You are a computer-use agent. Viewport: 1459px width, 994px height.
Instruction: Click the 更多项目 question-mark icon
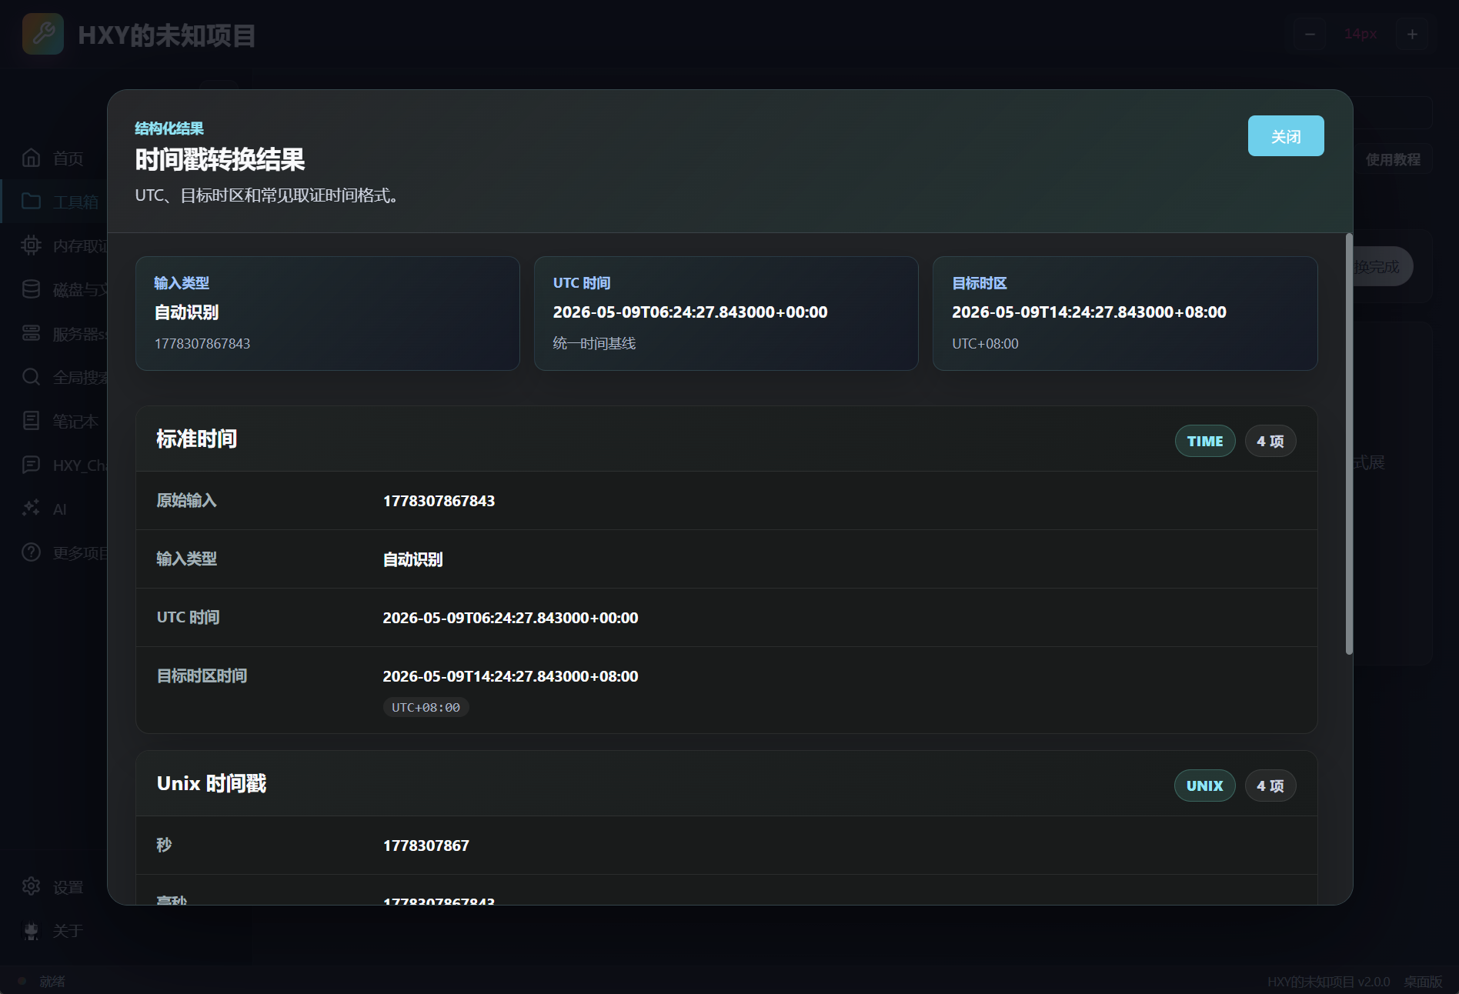[x=32, y=552]
